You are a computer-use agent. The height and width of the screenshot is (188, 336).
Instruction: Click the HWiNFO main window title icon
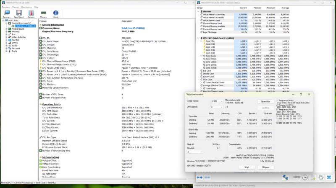pyautogui.click(x=3, y=3)
